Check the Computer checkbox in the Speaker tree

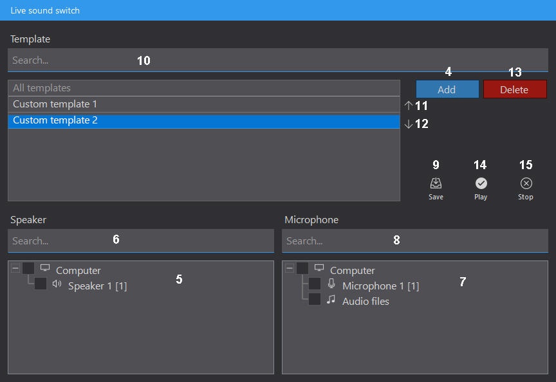[x=28, y=268]
